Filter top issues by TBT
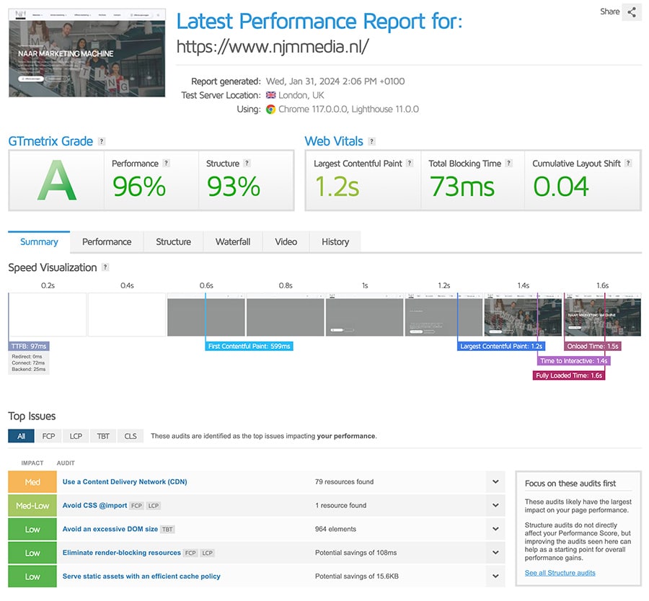This screenshot has height=601, width=649. [x=103, y=436]
